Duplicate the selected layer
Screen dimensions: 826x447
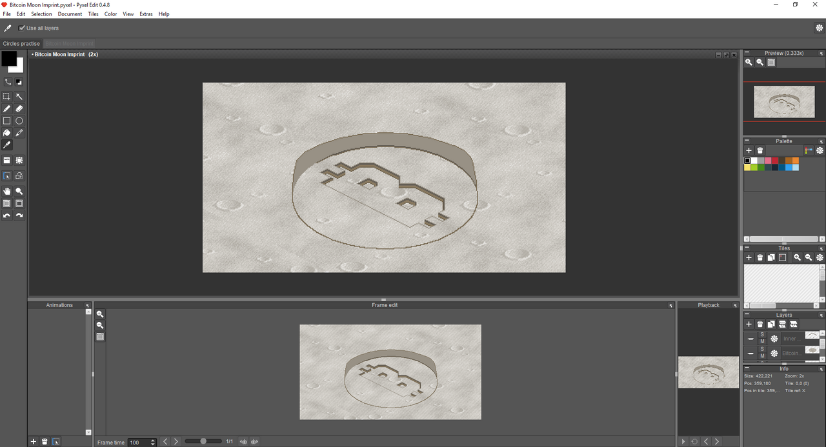[771, 324]
